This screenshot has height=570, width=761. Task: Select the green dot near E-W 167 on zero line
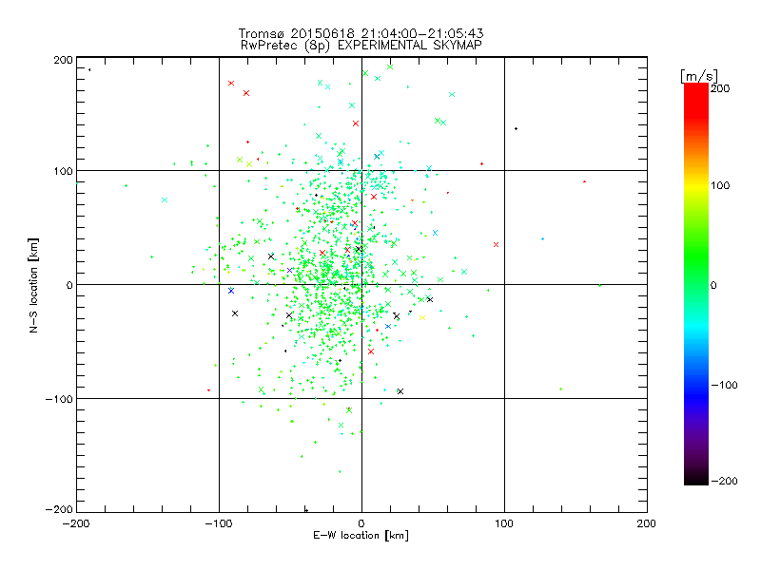pos(600,286)
